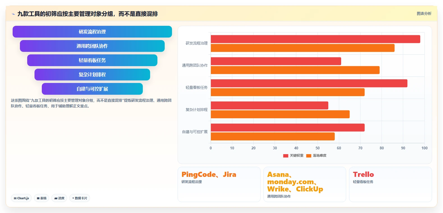Click the 数据卡片 tag chip

(x=80, y=198)
